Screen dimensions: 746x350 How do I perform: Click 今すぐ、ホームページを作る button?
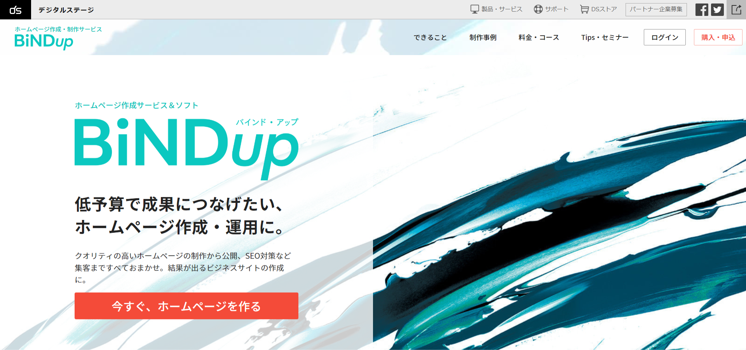coord(186,306)
